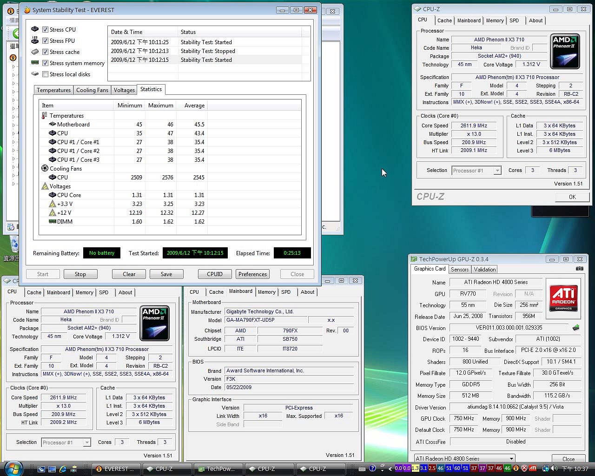
Task: Open the Windows Start orb
Action: tap(13, 468)
